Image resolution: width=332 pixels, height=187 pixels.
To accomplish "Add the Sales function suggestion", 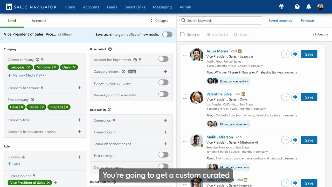I will pos(14,164).
